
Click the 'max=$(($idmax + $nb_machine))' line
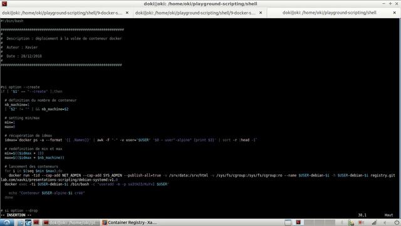click(x=34, y=158)
